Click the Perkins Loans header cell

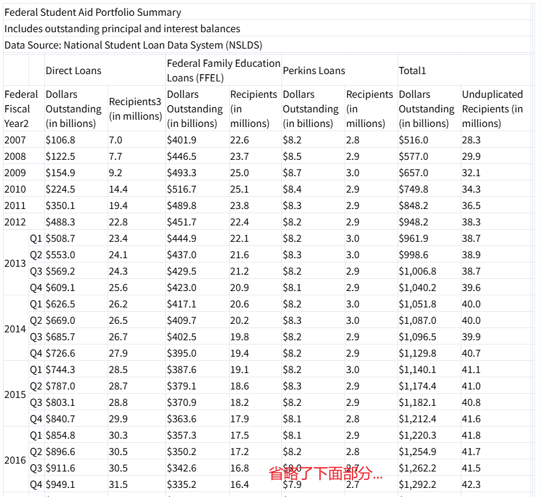(314, 70)
